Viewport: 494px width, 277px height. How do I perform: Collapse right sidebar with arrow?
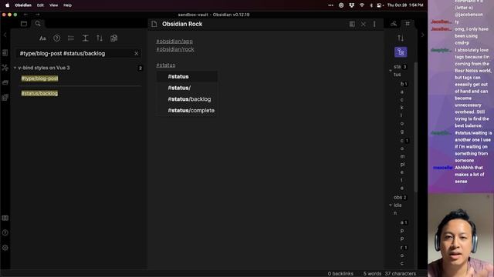point(422,35)
